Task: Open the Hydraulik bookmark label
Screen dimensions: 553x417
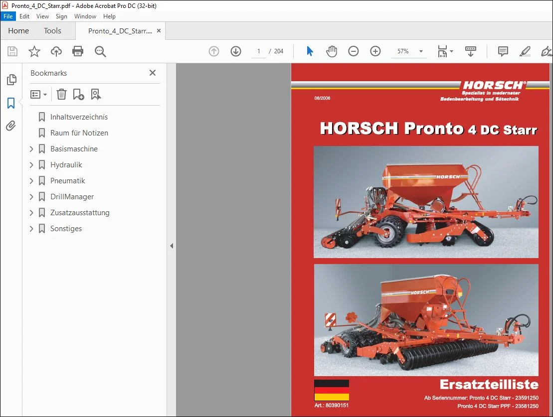Action: [x=66, y=165]
